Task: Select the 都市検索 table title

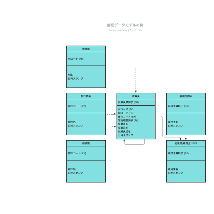Action: [86, 96]
